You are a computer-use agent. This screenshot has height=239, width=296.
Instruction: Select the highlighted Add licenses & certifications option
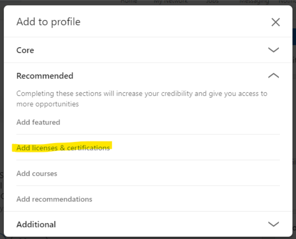[x=63, y=148]
